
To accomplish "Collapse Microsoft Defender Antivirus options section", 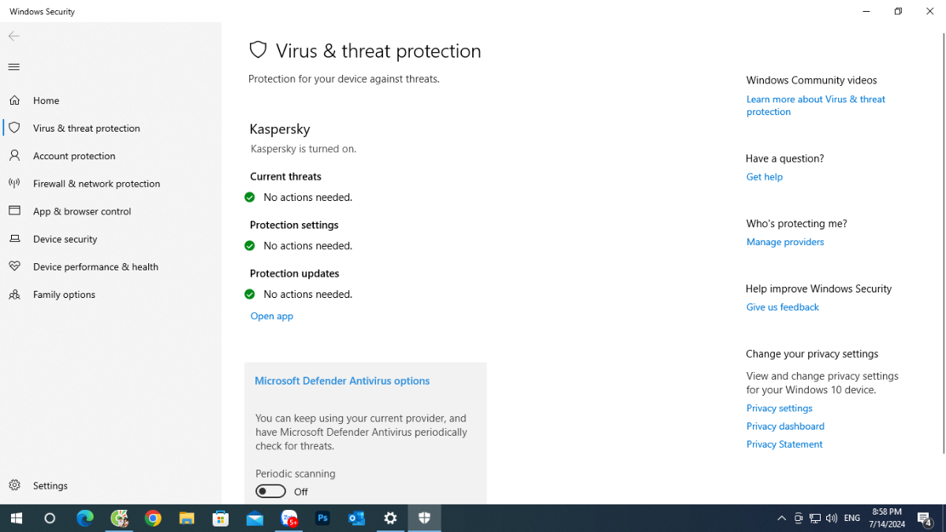I will click(341, 381).
